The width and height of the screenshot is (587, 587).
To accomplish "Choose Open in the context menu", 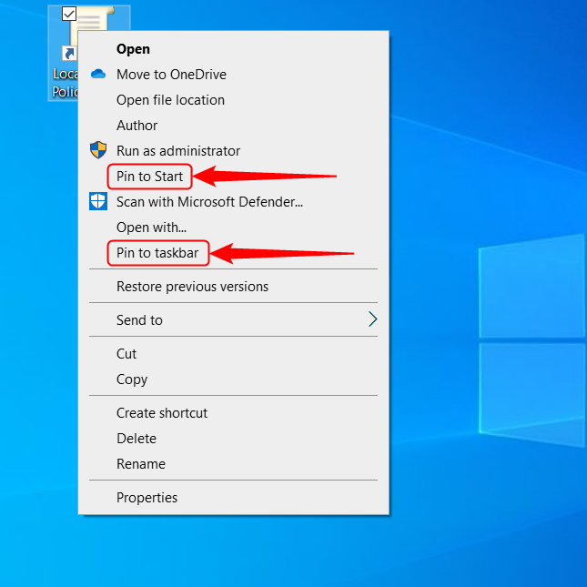I will (233, 49).
